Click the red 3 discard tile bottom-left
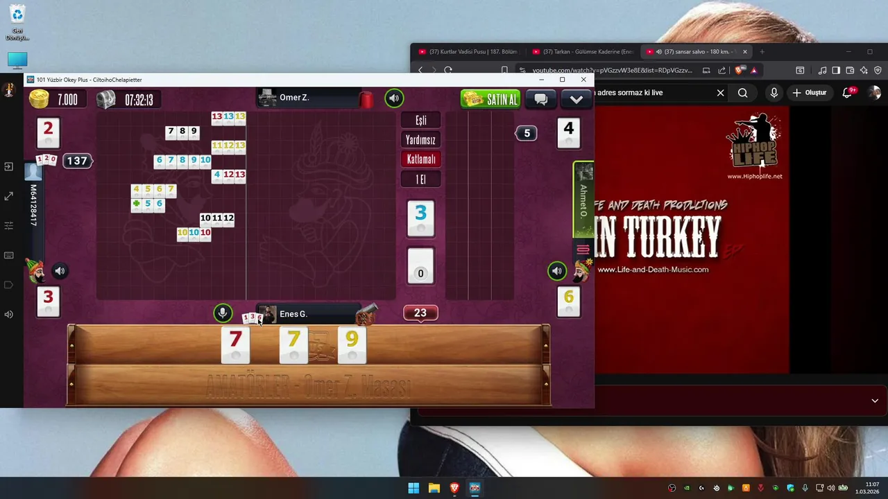 pyautogui.click(x=48, y=301)
